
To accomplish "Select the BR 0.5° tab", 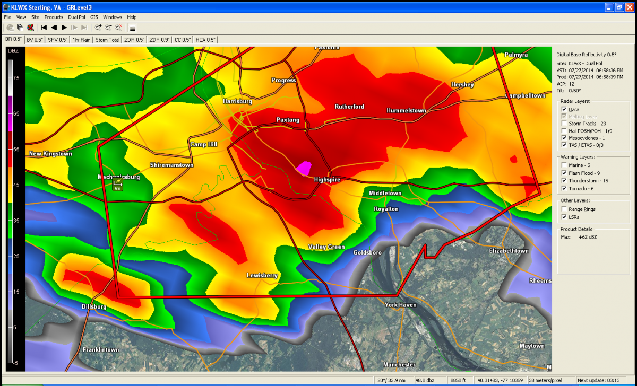I will [x=13, y=39].
